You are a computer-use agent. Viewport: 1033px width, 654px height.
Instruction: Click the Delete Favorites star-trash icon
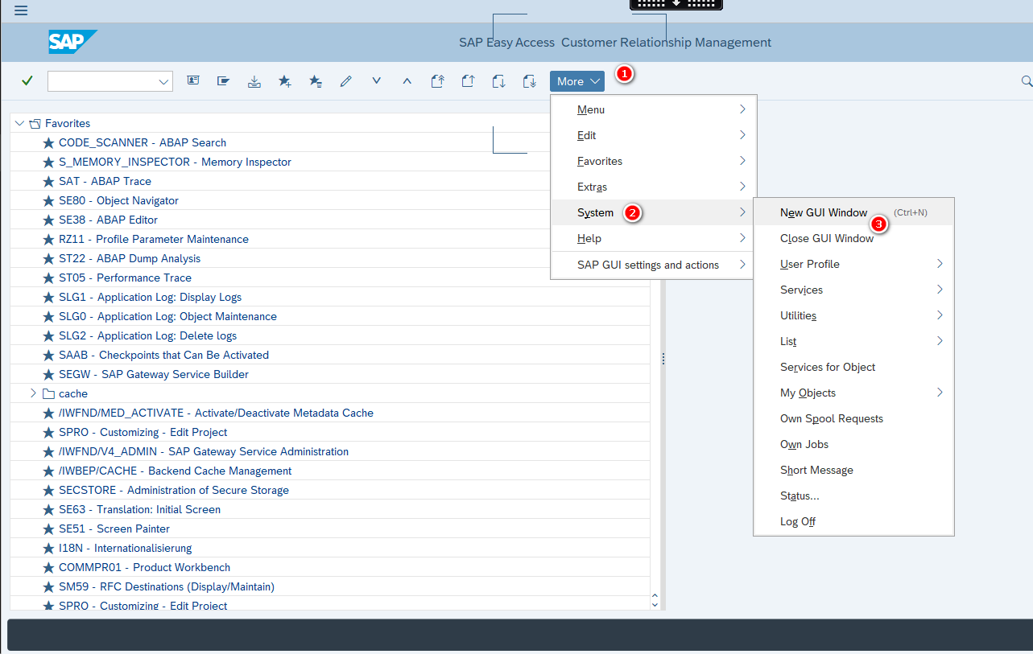[316, 80]
